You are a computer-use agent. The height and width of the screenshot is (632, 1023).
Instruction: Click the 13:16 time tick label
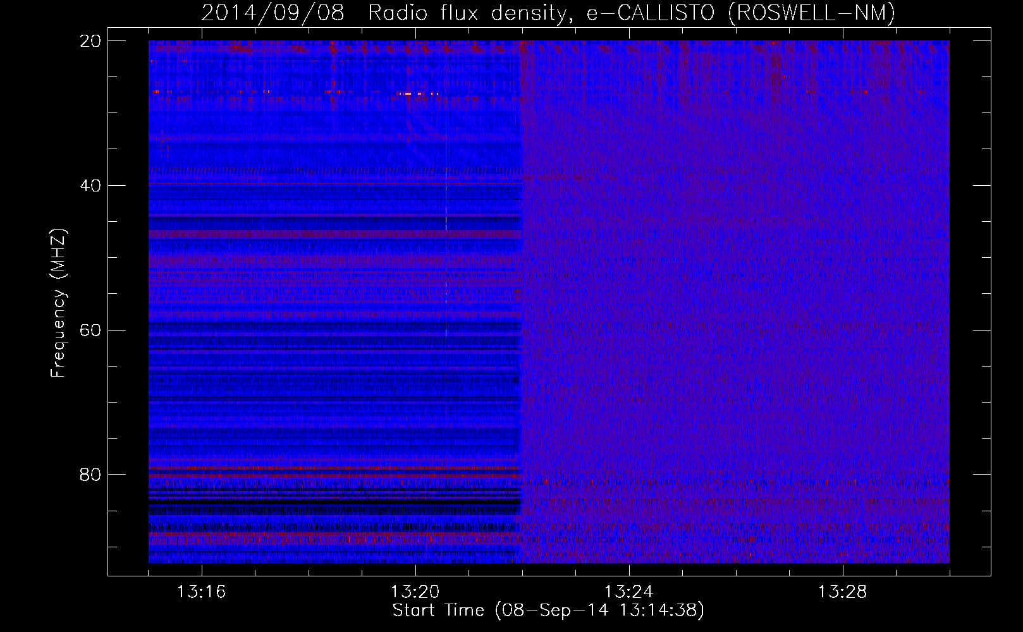(201, 592)
